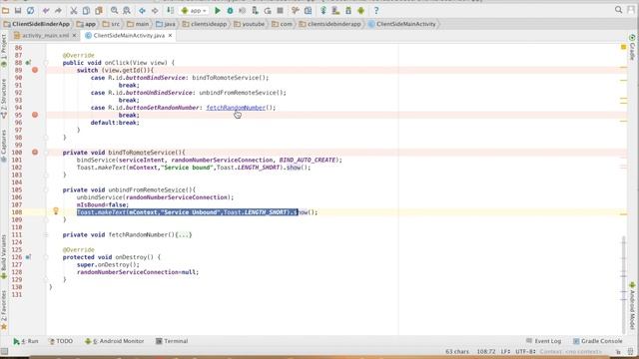Run the app with green play icon
639x359 pixels.
click(218, 10)
